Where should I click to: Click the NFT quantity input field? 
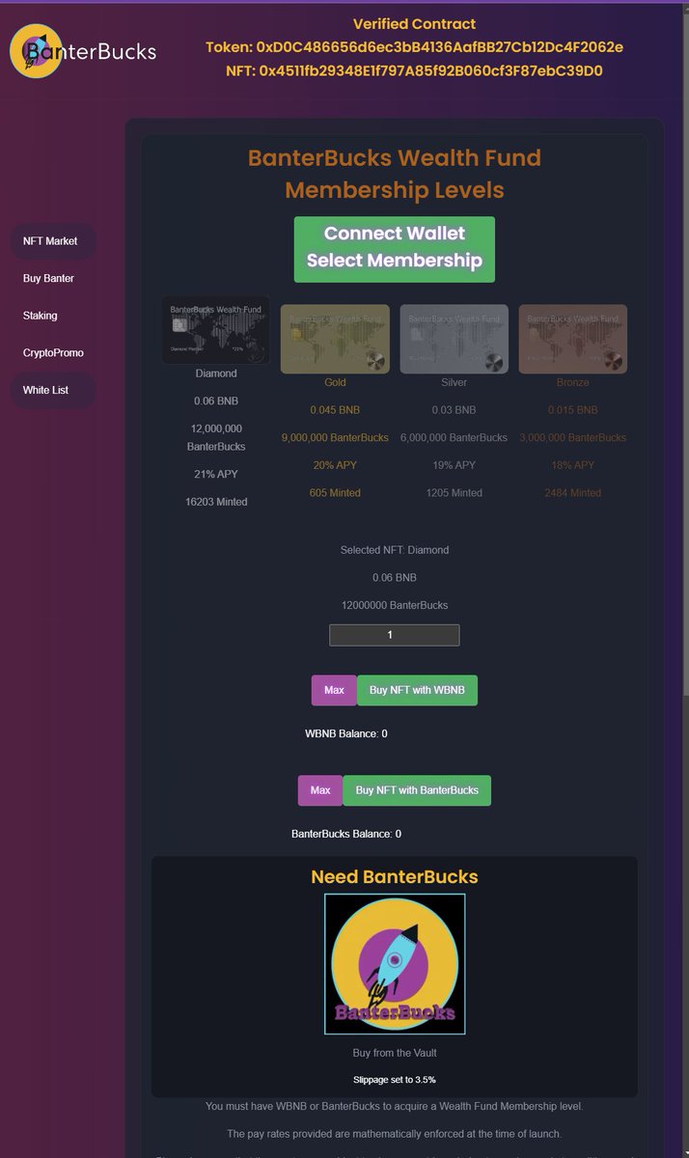(x=395, y=635)
